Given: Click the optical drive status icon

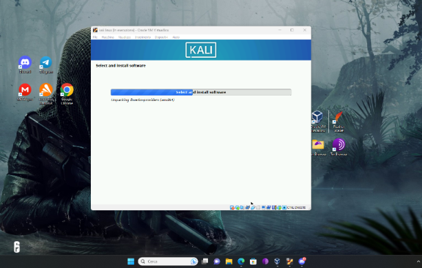Looking at the screenshot, I should [238, 208].
